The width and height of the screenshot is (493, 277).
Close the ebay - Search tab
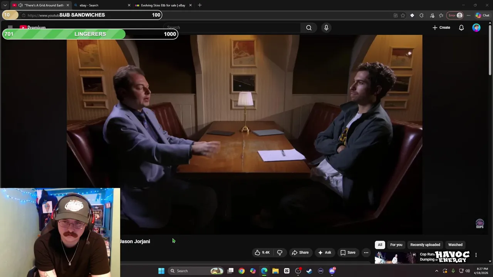tap(129, 5)
